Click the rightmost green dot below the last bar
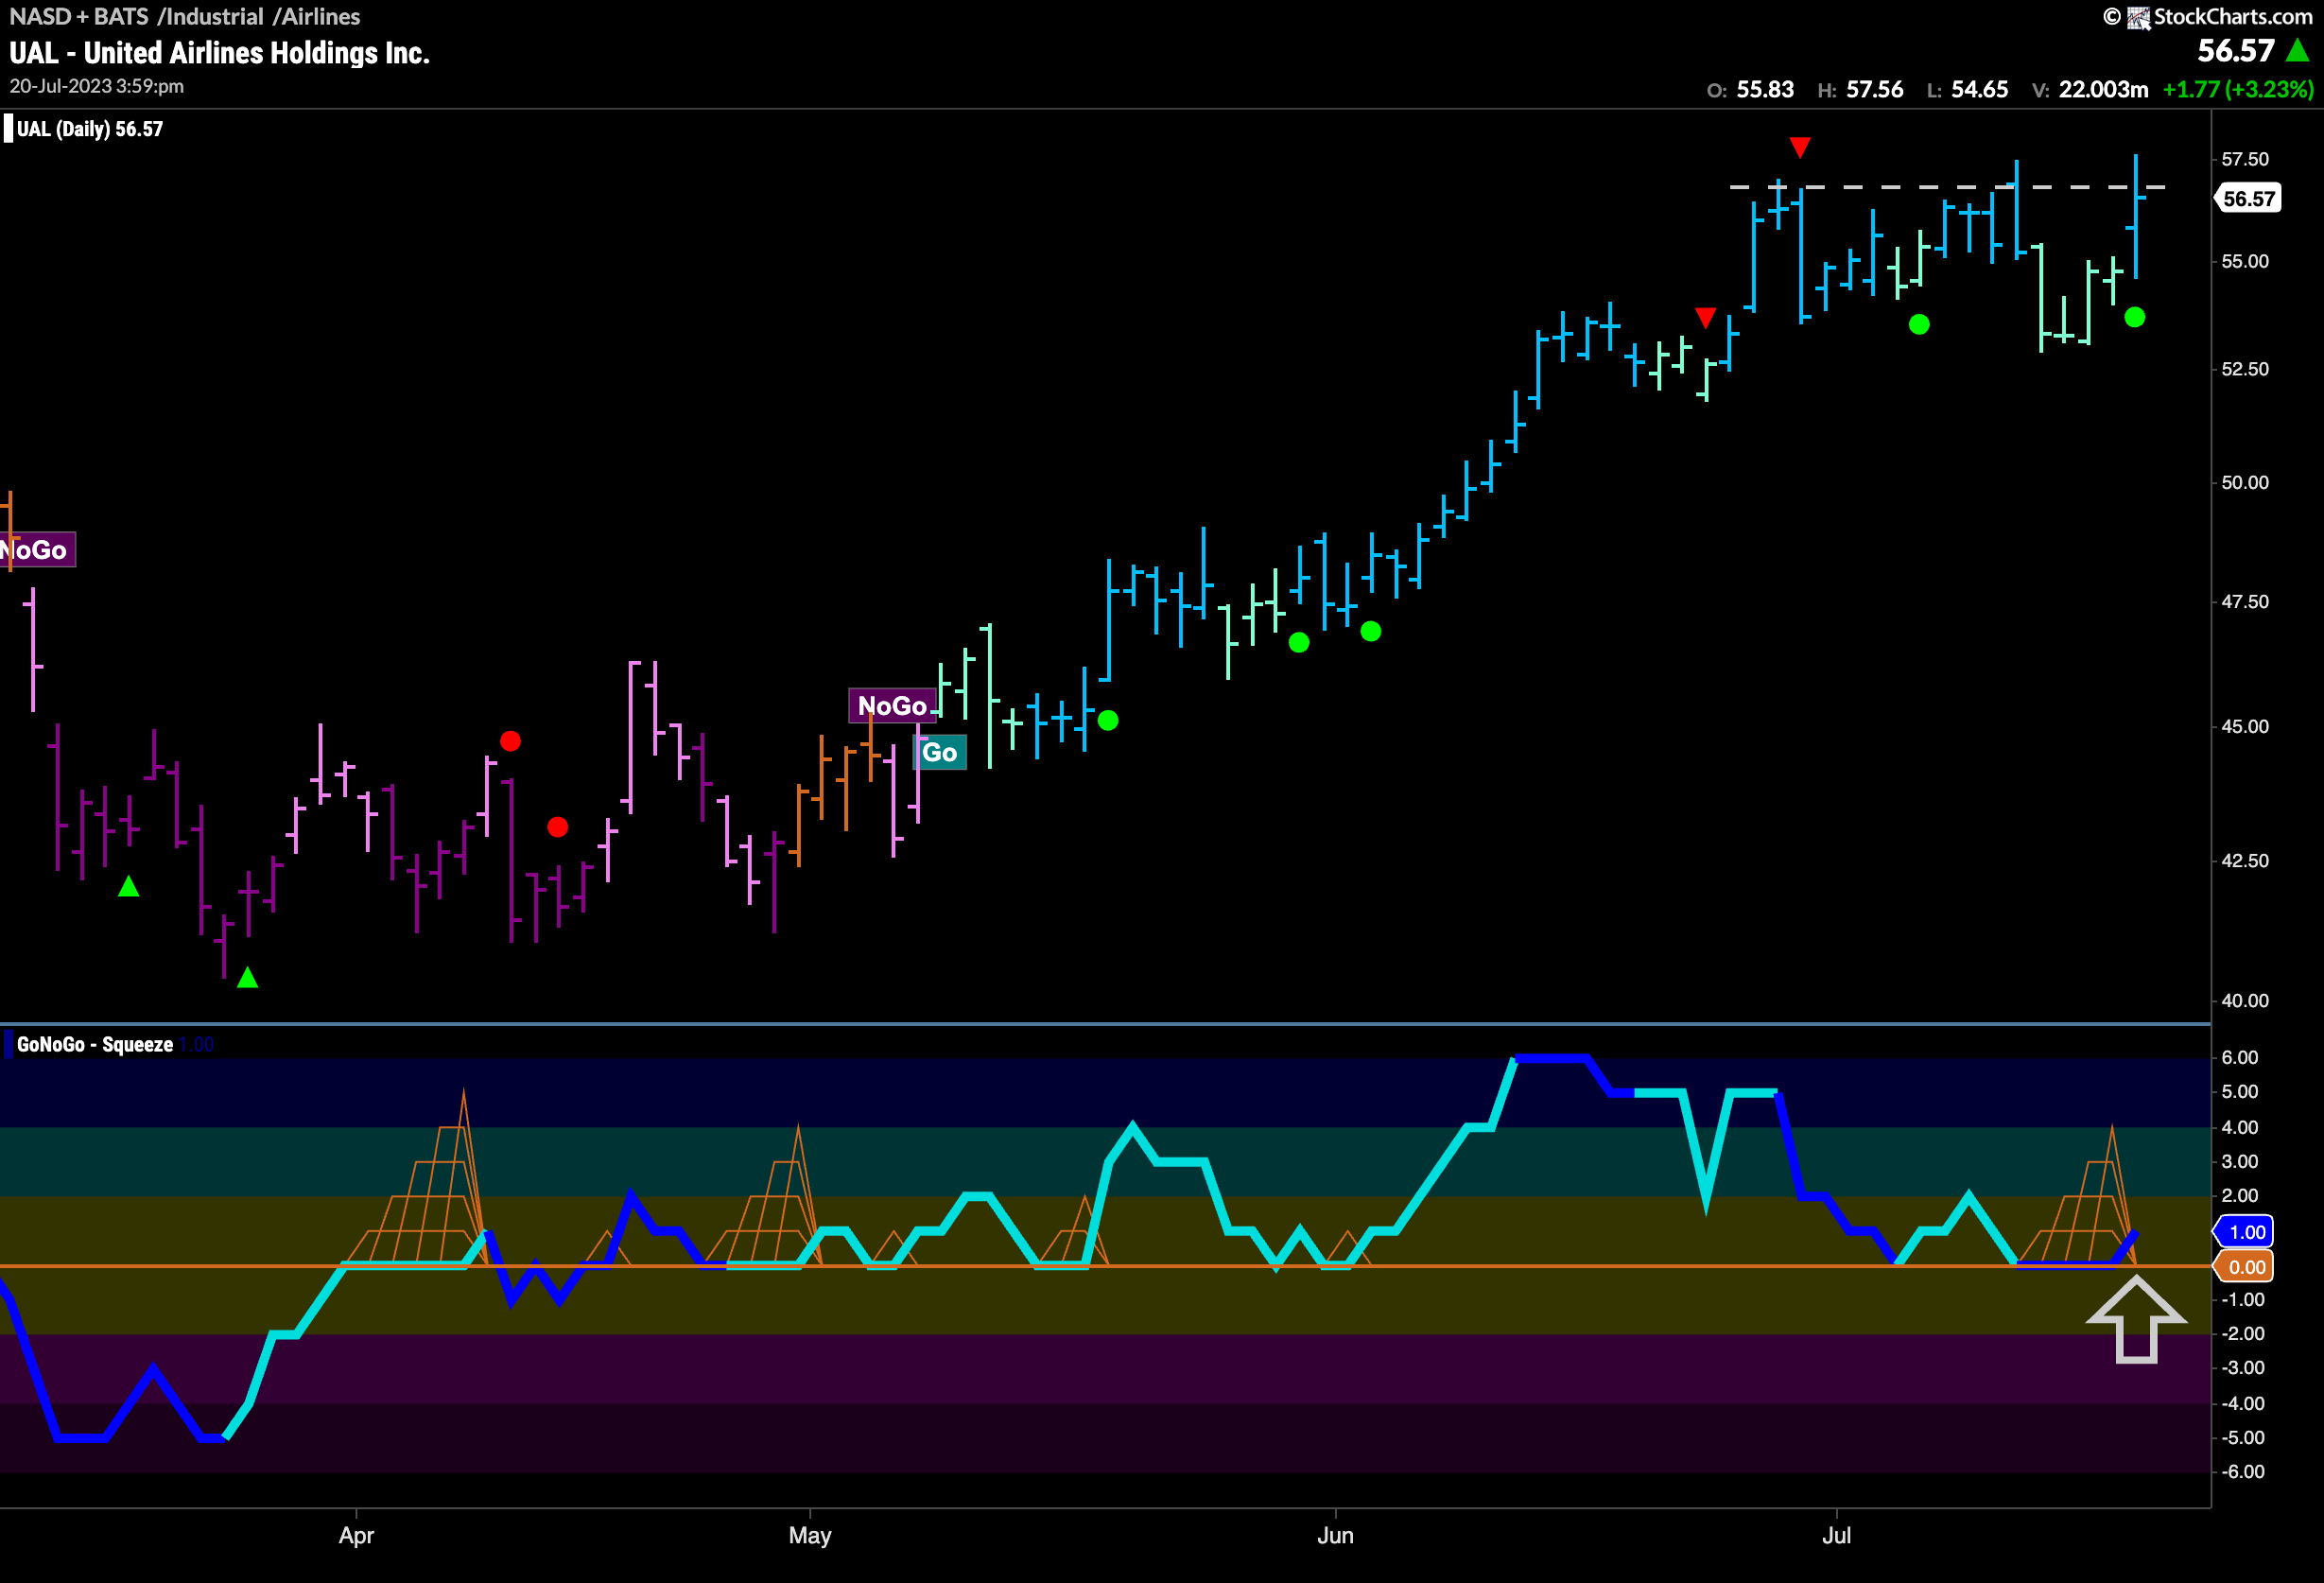This screenshot has width=2324, height=1583. coord(2135,317)
